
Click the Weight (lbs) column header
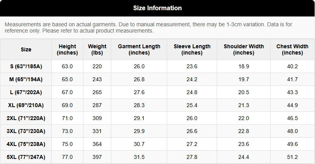coord(97,49)
